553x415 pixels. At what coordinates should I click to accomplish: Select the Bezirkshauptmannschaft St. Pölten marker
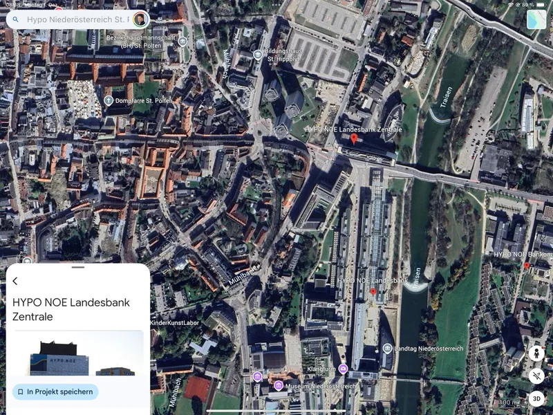click(182, 41)
